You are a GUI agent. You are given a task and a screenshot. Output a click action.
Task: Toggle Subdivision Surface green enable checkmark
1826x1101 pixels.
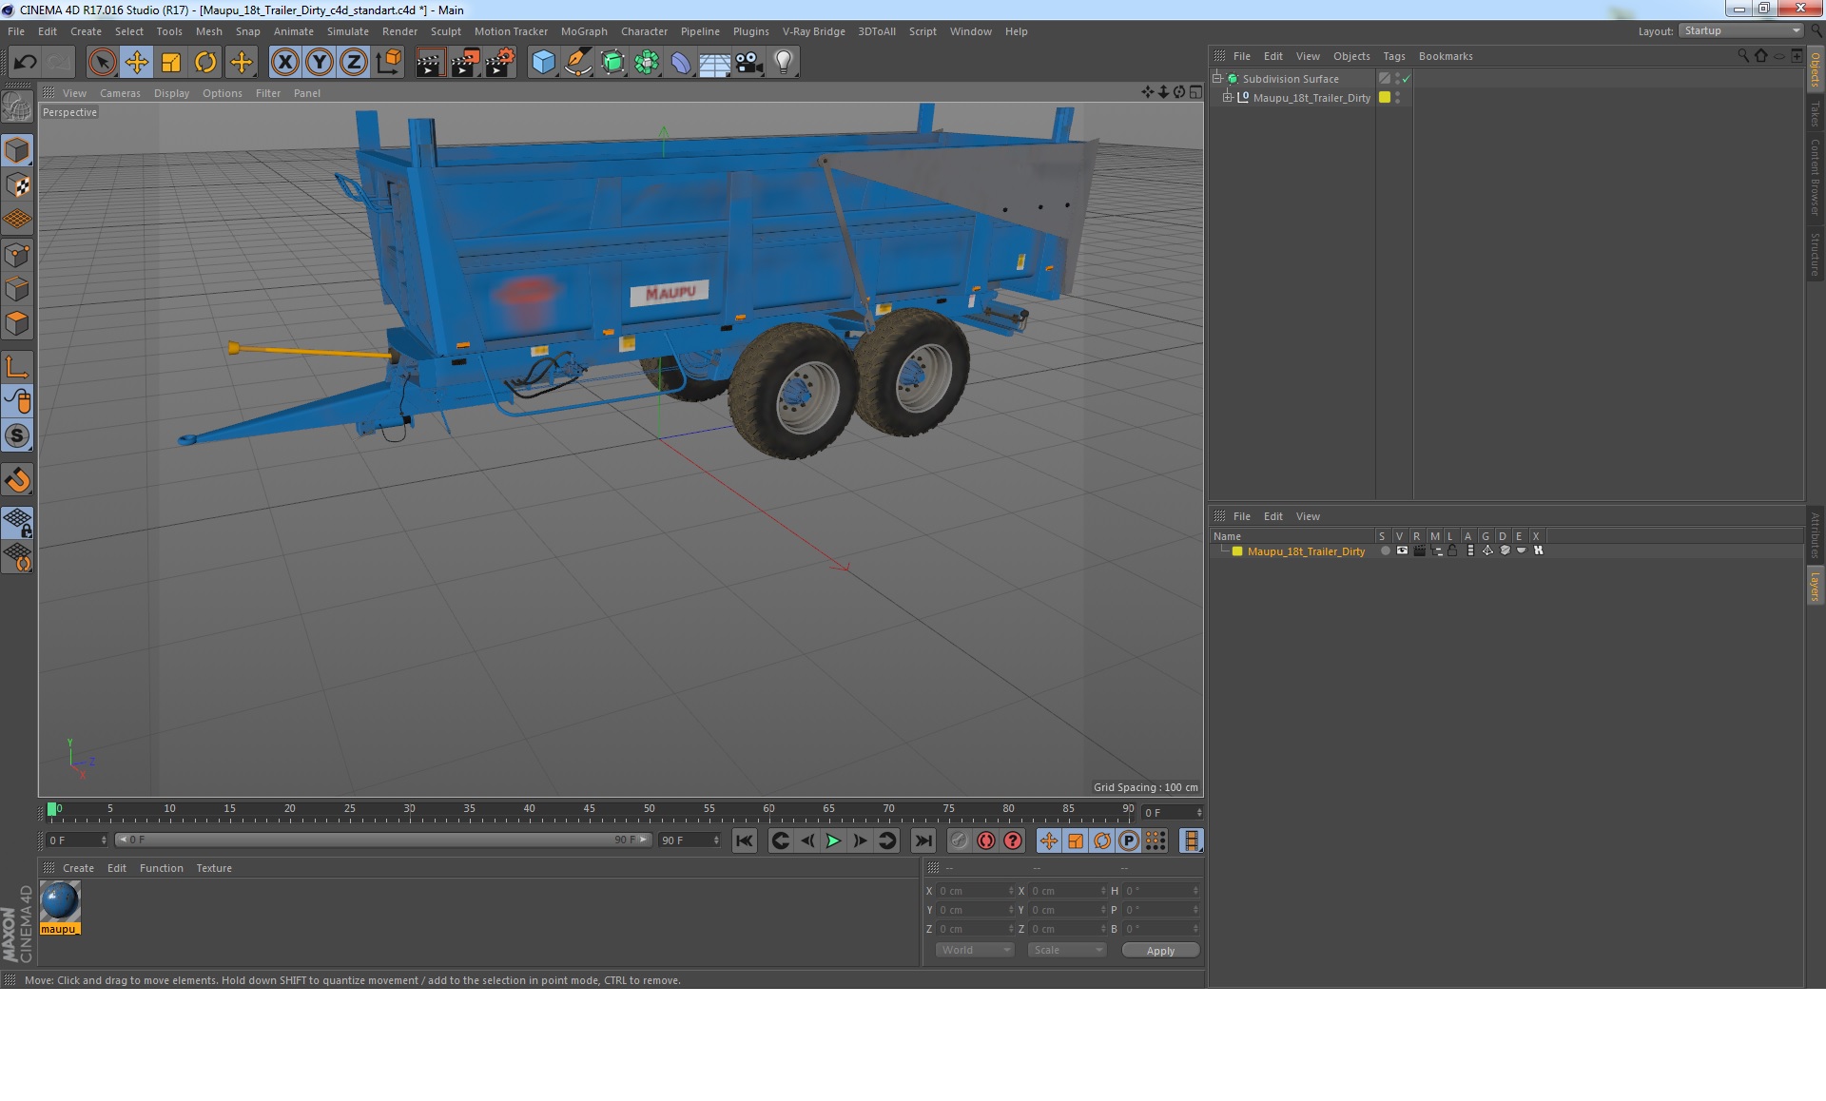click(1407, 79)
